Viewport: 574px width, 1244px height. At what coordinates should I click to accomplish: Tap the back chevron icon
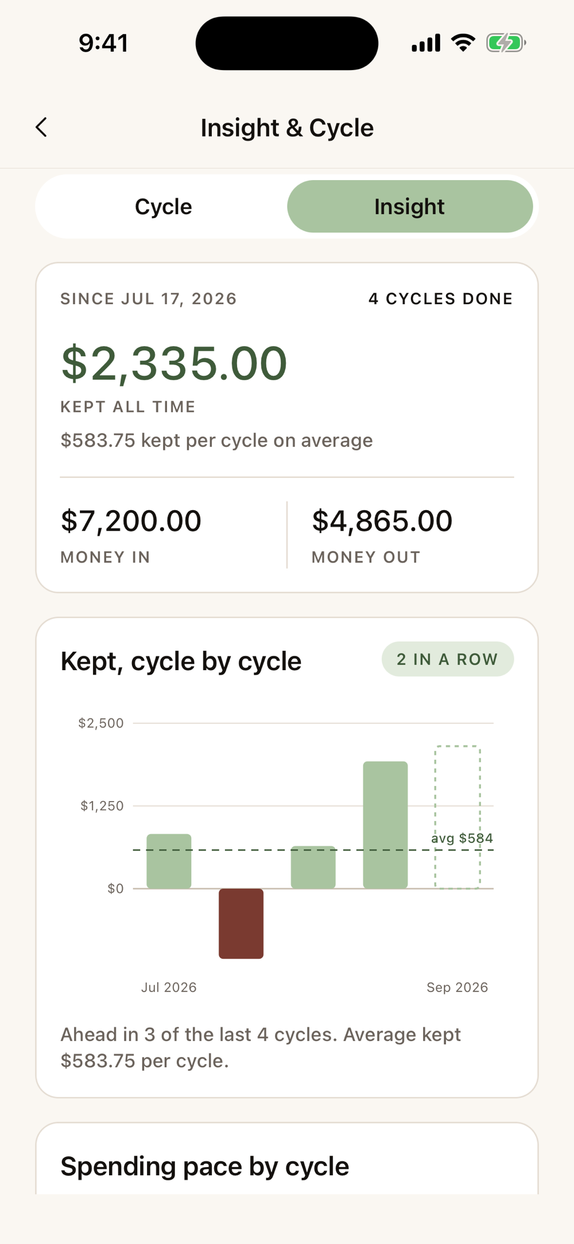pyautogui.click(x=41, y=127)
